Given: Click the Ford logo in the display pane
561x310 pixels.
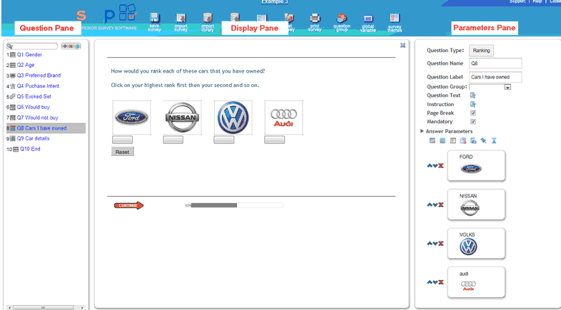Looking at the screenshot, I should point(131,118).
